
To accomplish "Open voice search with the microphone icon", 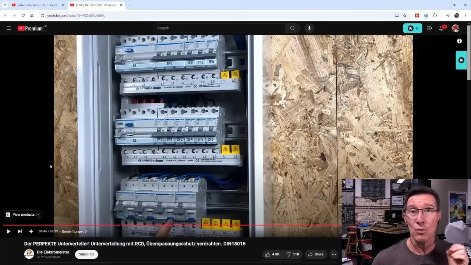I will click(x=309, y=28).
